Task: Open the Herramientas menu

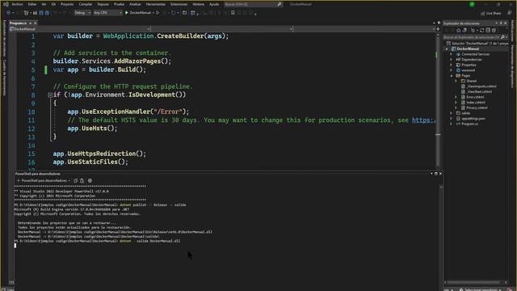Action: (x=156, y=4)
